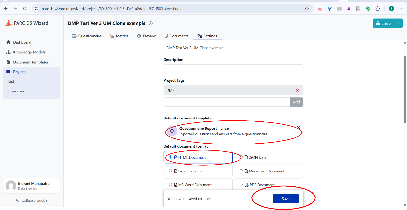Remove the DMP project tag

[297, 90]
